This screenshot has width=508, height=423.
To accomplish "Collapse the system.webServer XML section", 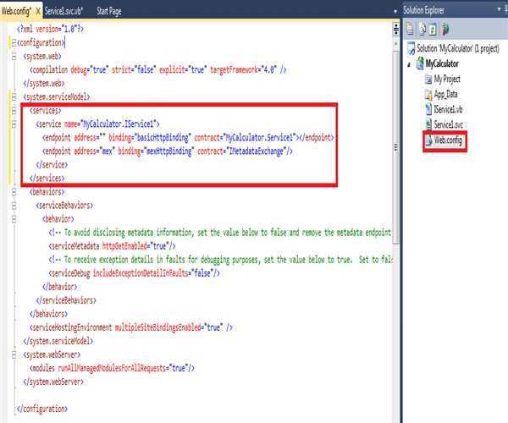I will (x=14, y=354).
